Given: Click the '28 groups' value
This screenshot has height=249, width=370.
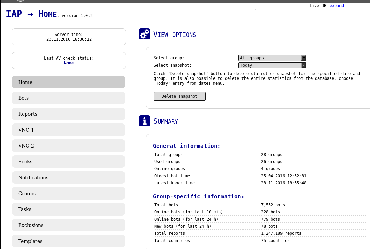Looking at the screenshot, I should coord(272,155).
